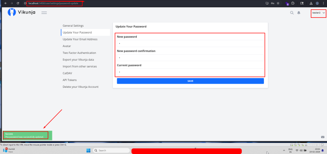The image size is (327, 154).
Task: Open the notifications bell in Vikunja header
Action: click(299, 13)
